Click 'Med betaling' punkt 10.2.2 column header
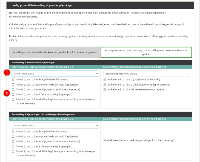 135,119
